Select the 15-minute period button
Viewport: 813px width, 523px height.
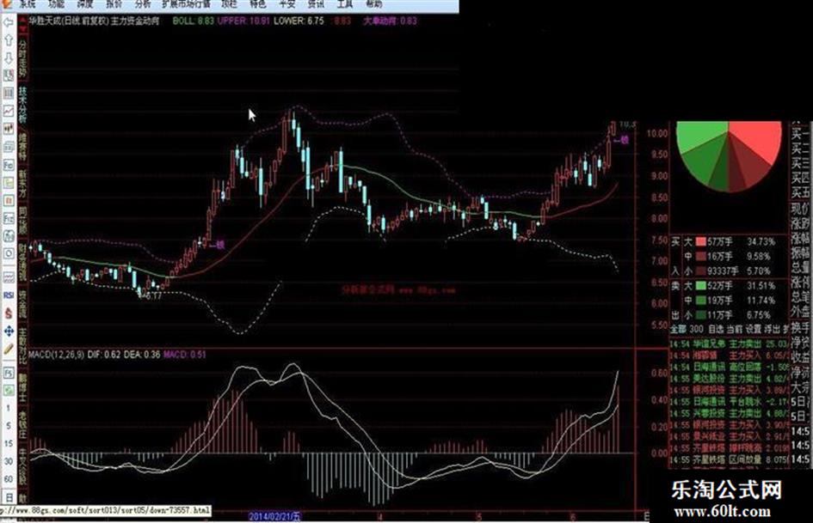click(9, 444)
